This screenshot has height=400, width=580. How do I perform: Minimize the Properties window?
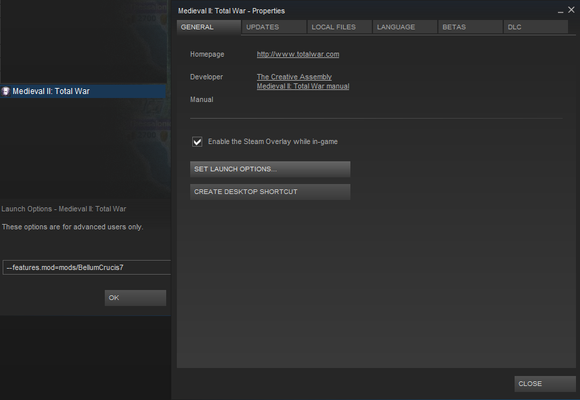click(x=561, y=11)
